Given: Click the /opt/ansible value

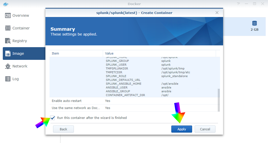Looking at the screenshot, I should 170,84.
